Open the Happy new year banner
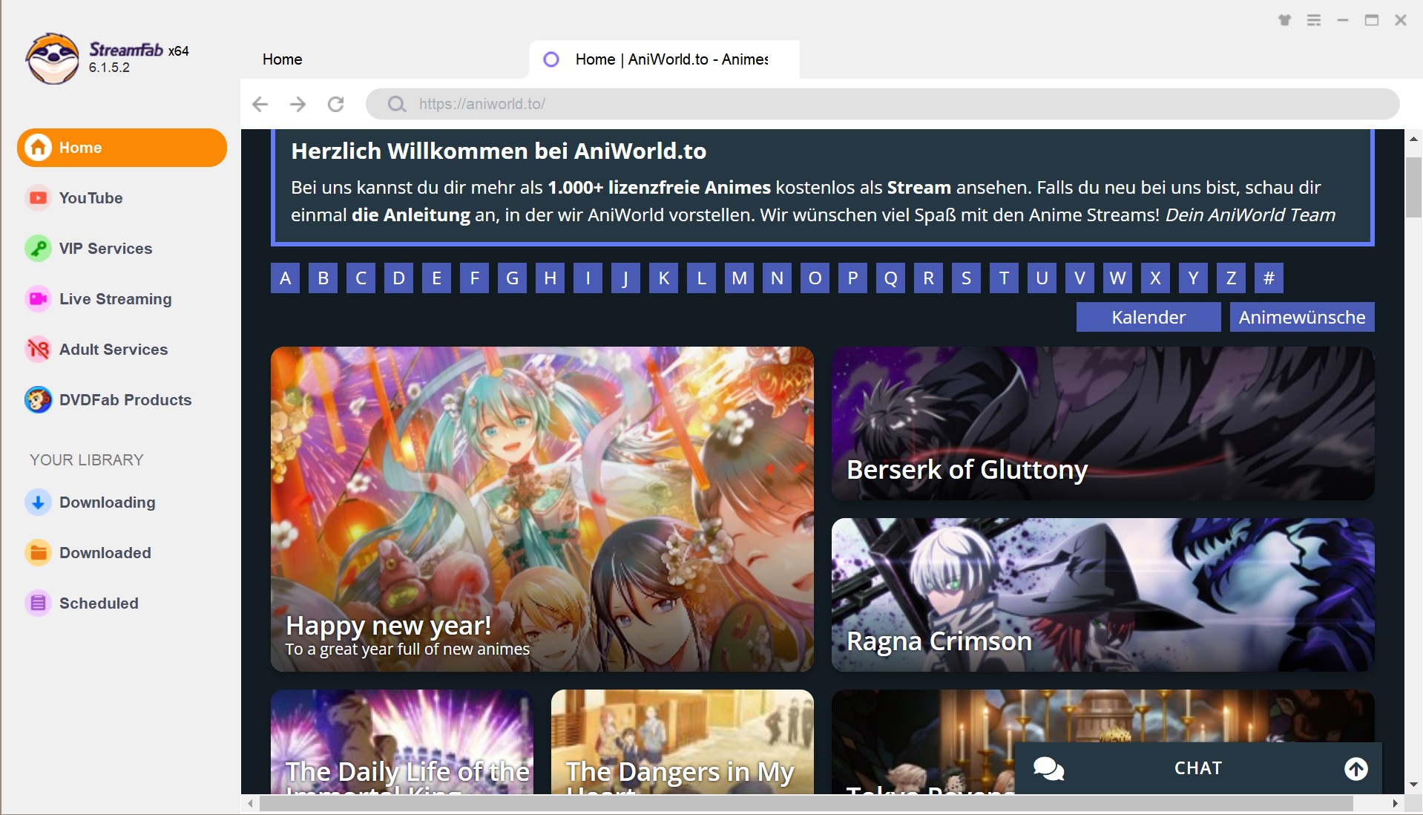1423x815 pixels. click(542, 509)
